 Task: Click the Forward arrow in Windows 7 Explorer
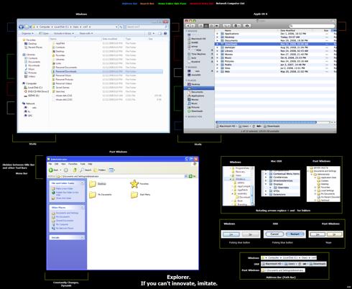pyautogui.click(x=27, y=27)
